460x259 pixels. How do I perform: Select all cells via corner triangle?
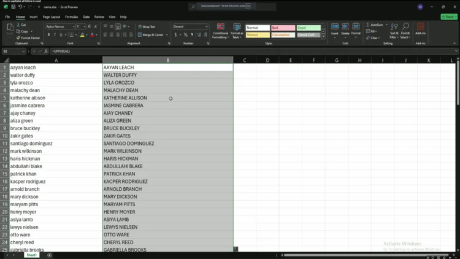6,60
